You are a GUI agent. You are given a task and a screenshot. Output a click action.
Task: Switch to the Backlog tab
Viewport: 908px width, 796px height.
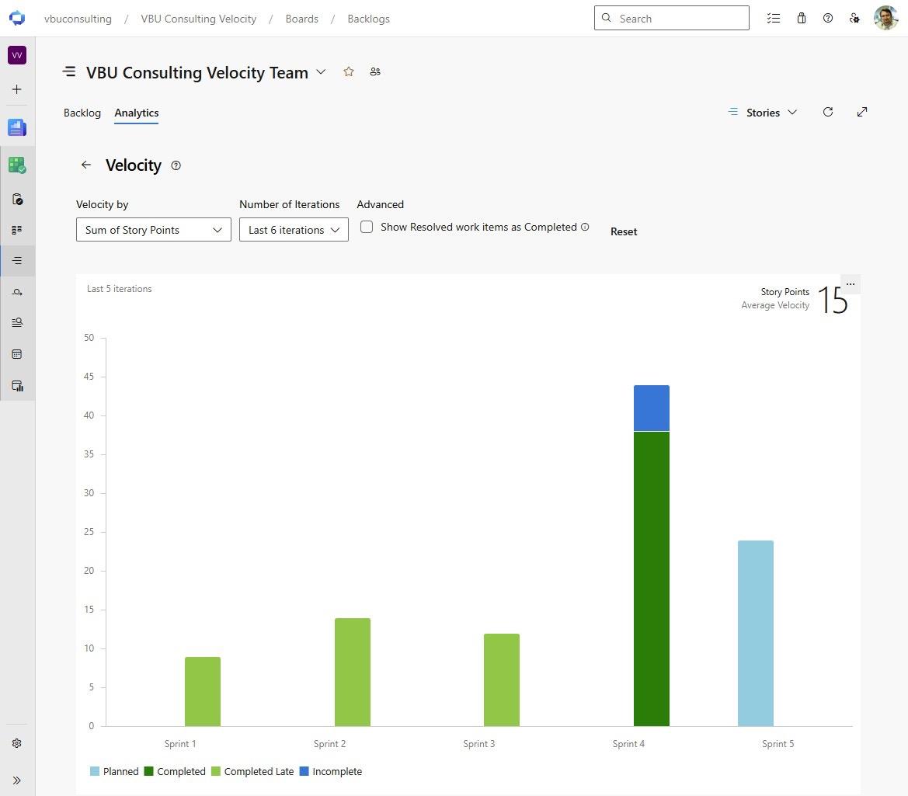point(82,113)
